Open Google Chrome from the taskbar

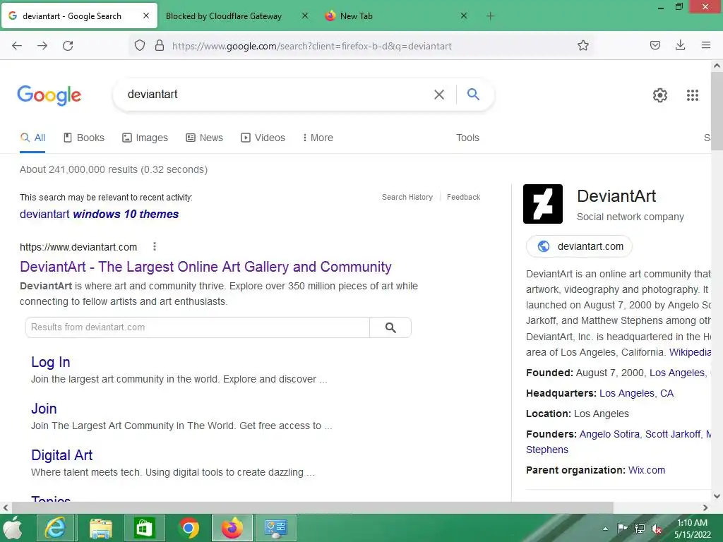tap(189, 528)
